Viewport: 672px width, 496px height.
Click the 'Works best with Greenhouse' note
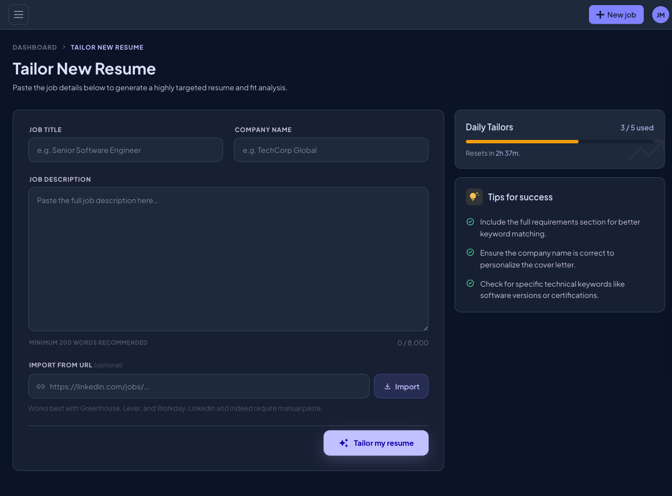175,408
